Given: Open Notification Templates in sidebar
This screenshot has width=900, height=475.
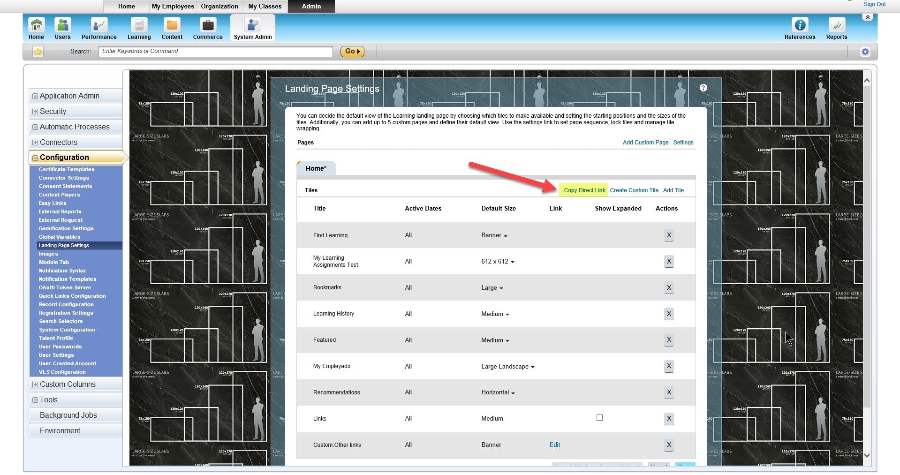Looking at the screenshot, I should (x=68, y=279).
